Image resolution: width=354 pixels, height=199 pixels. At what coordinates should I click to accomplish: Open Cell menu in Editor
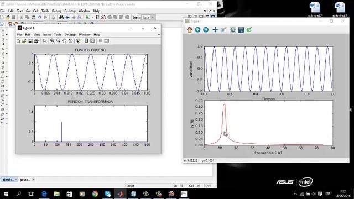(x=35, y=11)
